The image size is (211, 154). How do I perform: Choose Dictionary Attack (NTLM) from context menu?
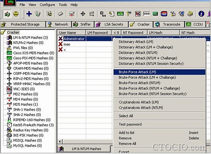tap(159, 53)
